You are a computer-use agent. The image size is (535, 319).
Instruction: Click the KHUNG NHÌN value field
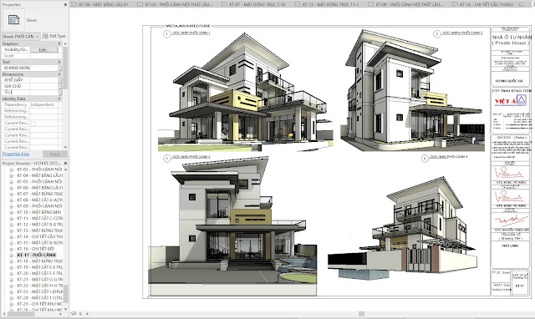(x=44, y=68)
